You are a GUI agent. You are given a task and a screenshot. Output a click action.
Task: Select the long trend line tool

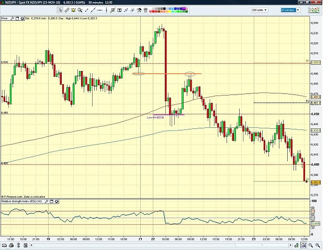click(x=93, y=10)
